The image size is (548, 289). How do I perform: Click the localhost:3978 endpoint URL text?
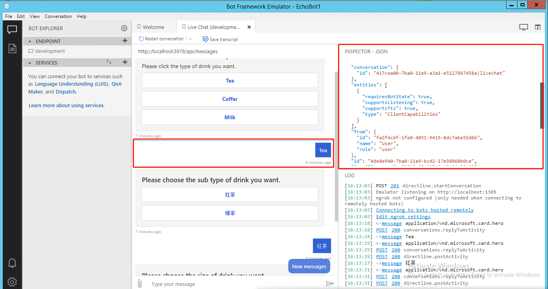click(x=178, y=51)
